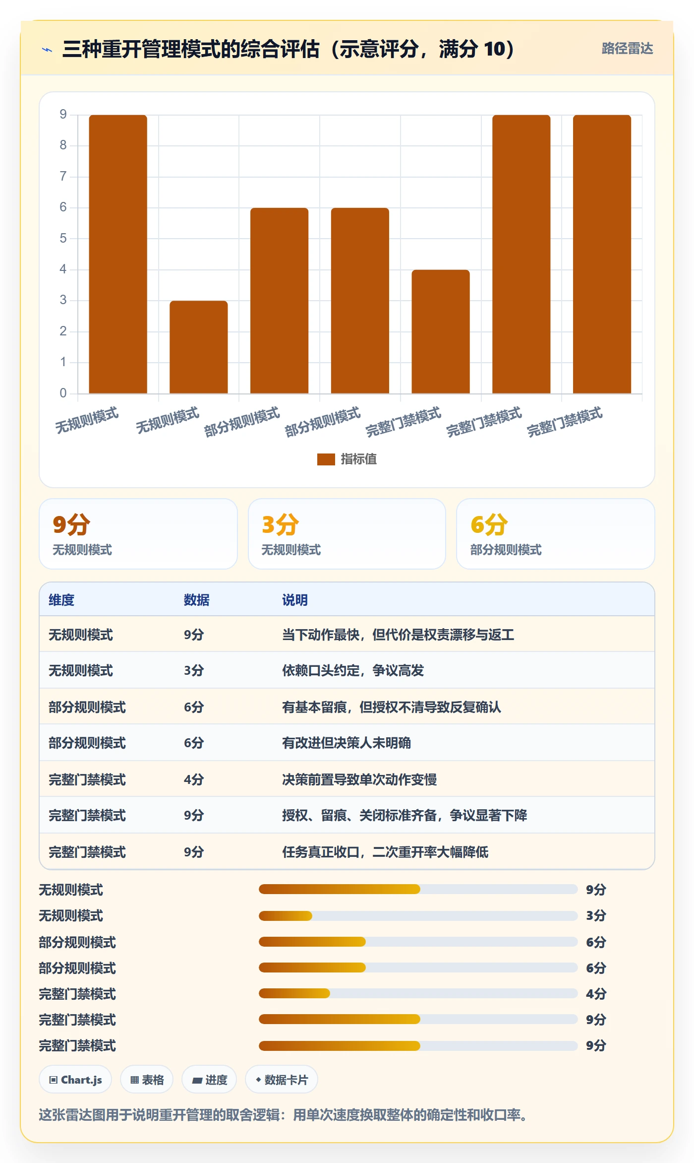Viewport: 694px width, 1163px height.
Task: Select the text 依赖口头约定，争议高发
Action: click(x=353, y=670)
